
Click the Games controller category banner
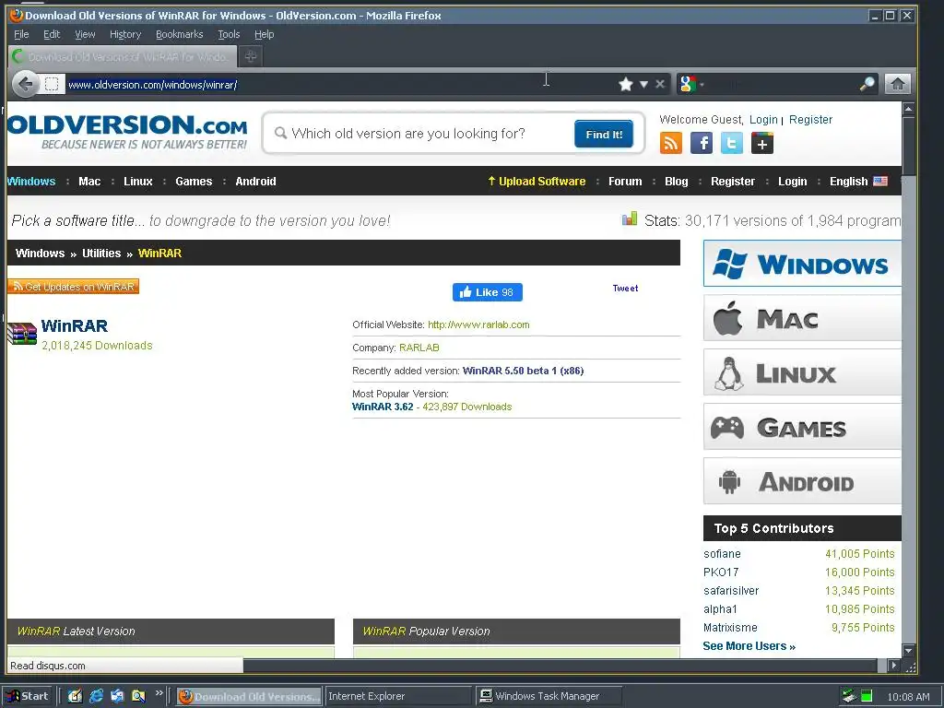click(802, 427)
